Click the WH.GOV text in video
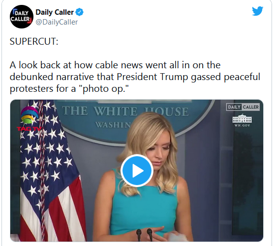The image size is (273, 246). 242,125
